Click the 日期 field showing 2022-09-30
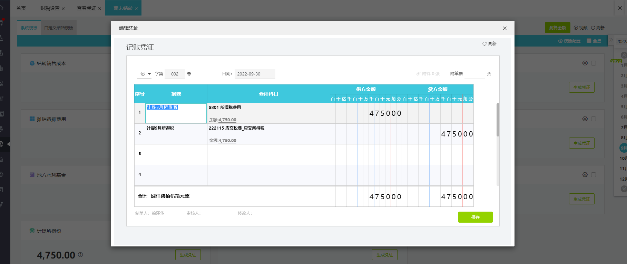This screenshot has height=264, width=627. [255, 74]
